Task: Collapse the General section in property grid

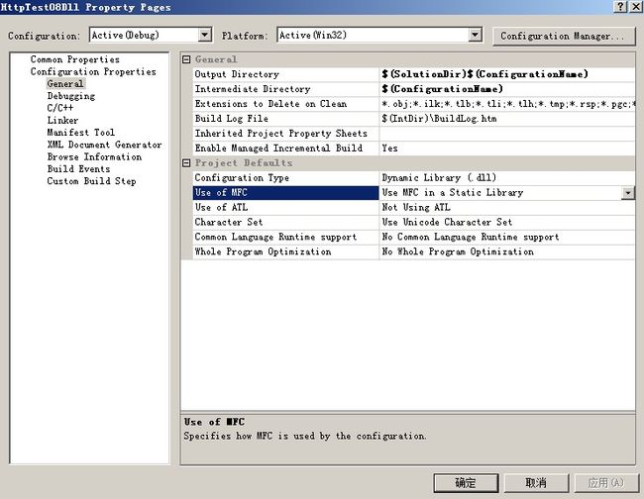Action: [x=187, y=59]
